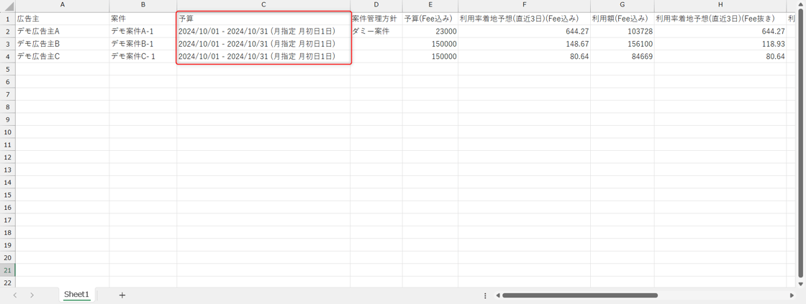
Task: Add a new sheet with plus button
Action: pyautogui.click(x=122, y=295)
